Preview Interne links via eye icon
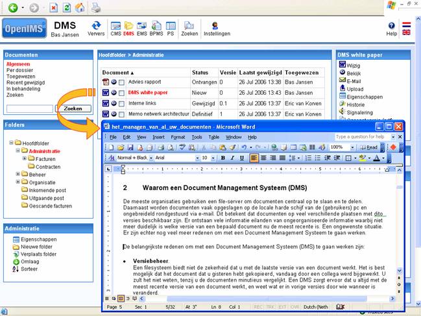421x316 pixels. [114, 103]
